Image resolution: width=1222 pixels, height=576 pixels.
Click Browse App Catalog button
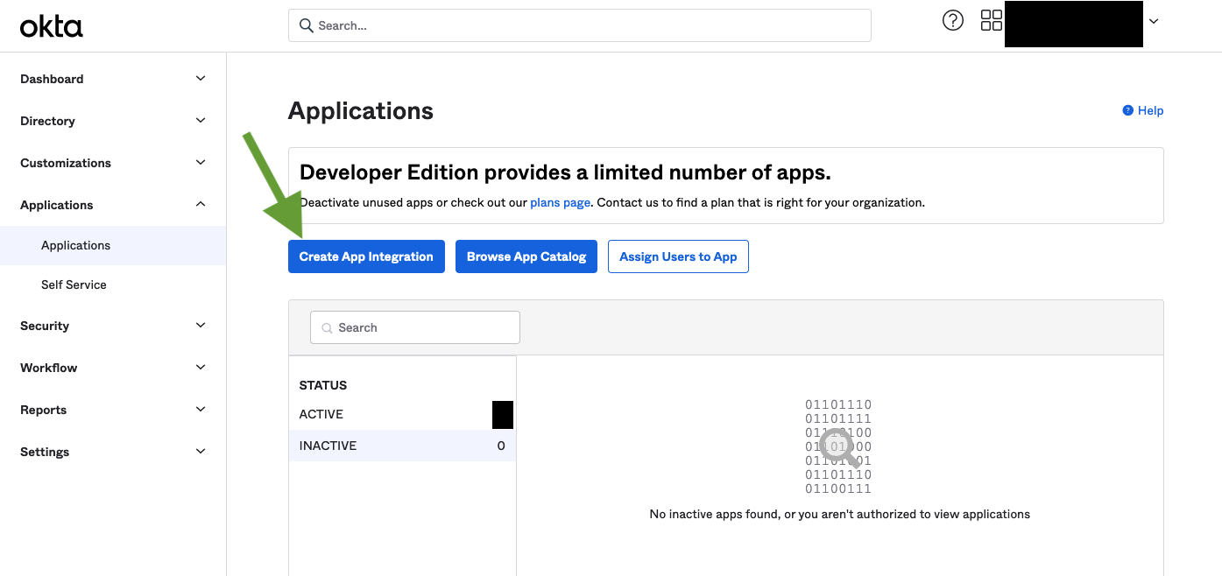point(526,256)
